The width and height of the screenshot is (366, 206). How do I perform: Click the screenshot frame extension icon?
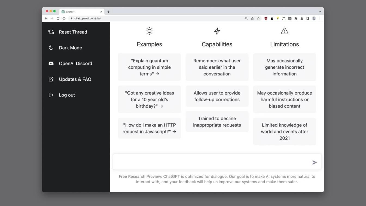tap(284, 19)
